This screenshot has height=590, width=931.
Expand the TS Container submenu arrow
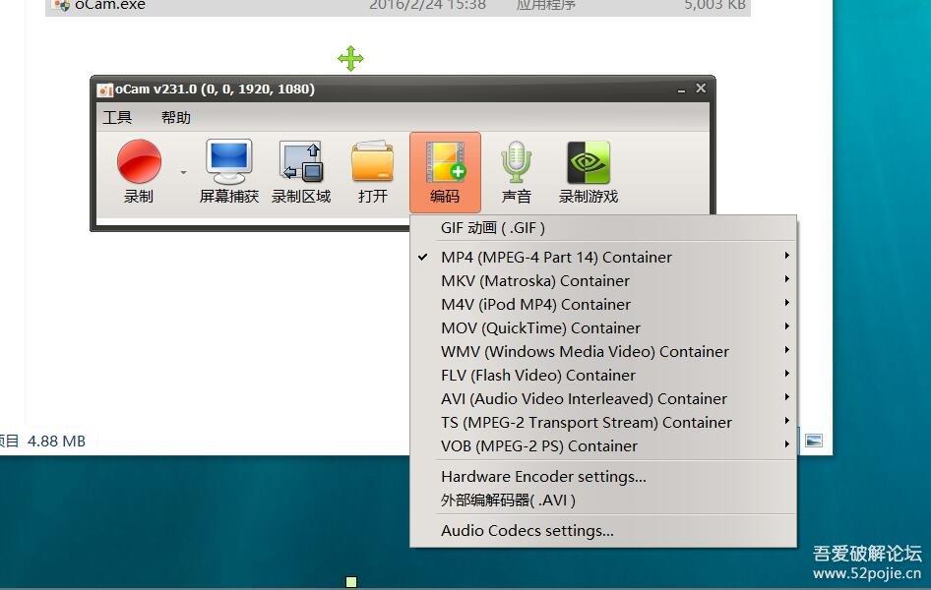click(x=786, y=421)
